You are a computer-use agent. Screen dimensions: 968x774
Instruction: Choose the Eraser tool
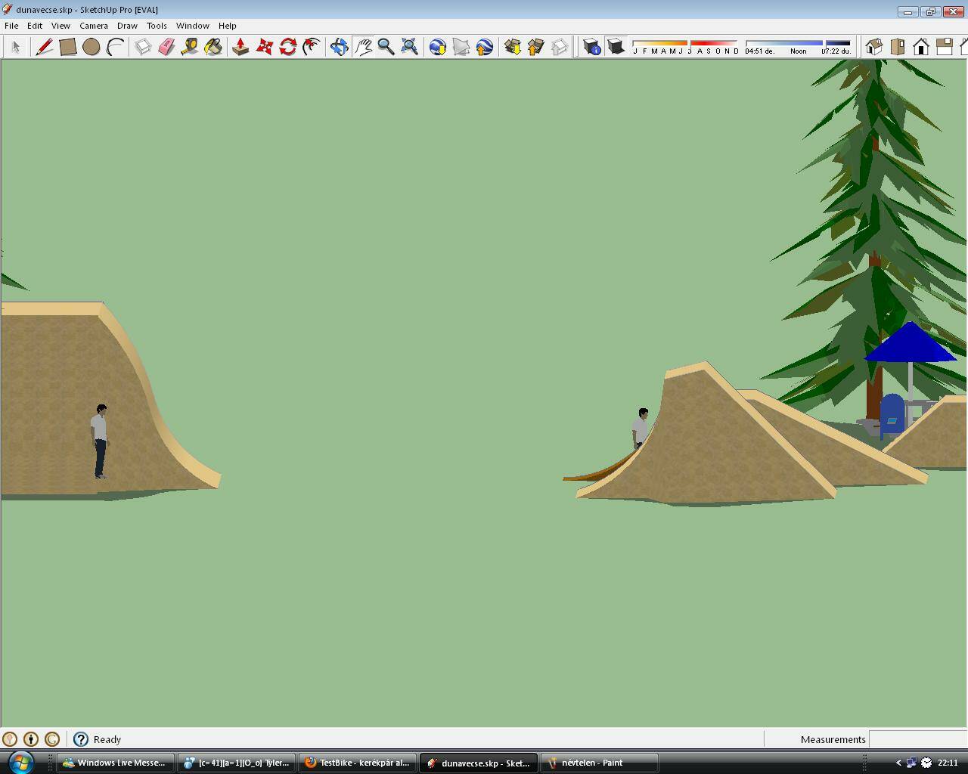(166, 47)
